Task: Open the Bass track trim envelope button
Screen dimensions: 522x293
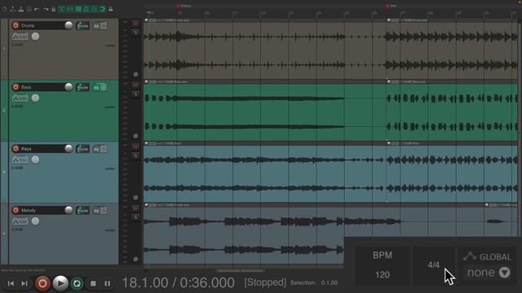Action: pyautogui.click(x=20, y=98)
